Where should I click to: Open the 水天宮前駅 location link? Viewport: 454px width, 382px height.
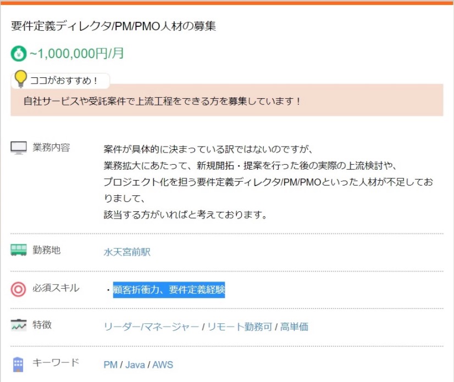tap(127, 252)
